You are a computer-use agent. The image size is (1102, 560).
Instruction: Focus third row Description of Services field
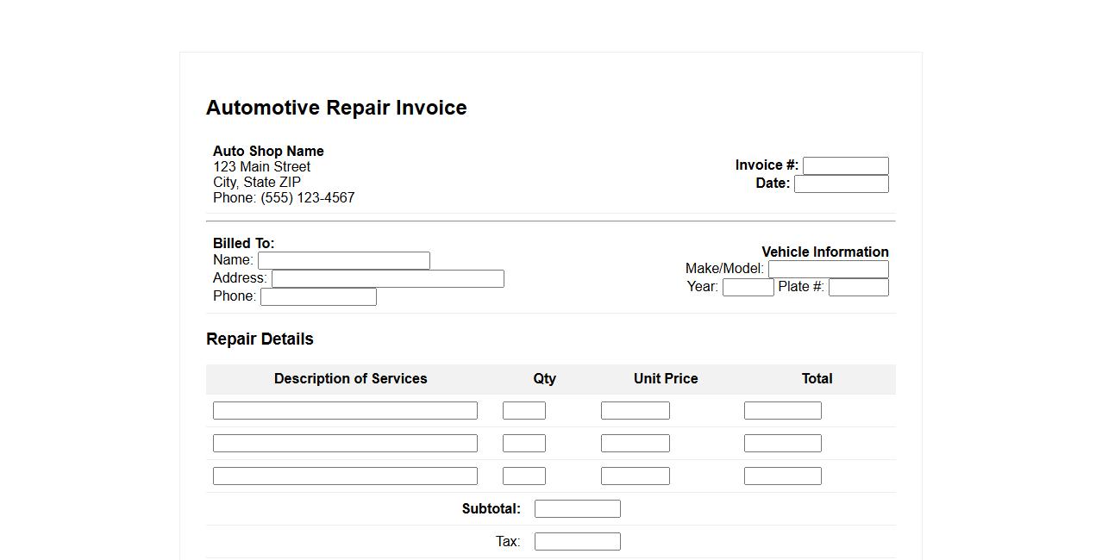tap(345, 476)
